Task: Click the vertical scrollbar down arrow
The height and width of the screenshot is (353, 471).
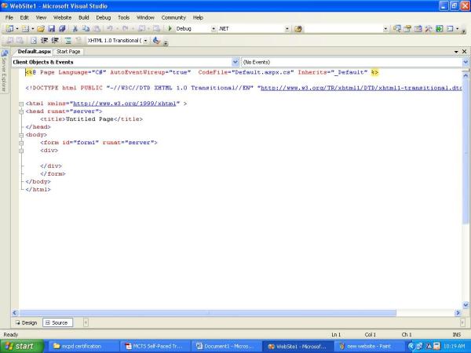Action: 466,305
